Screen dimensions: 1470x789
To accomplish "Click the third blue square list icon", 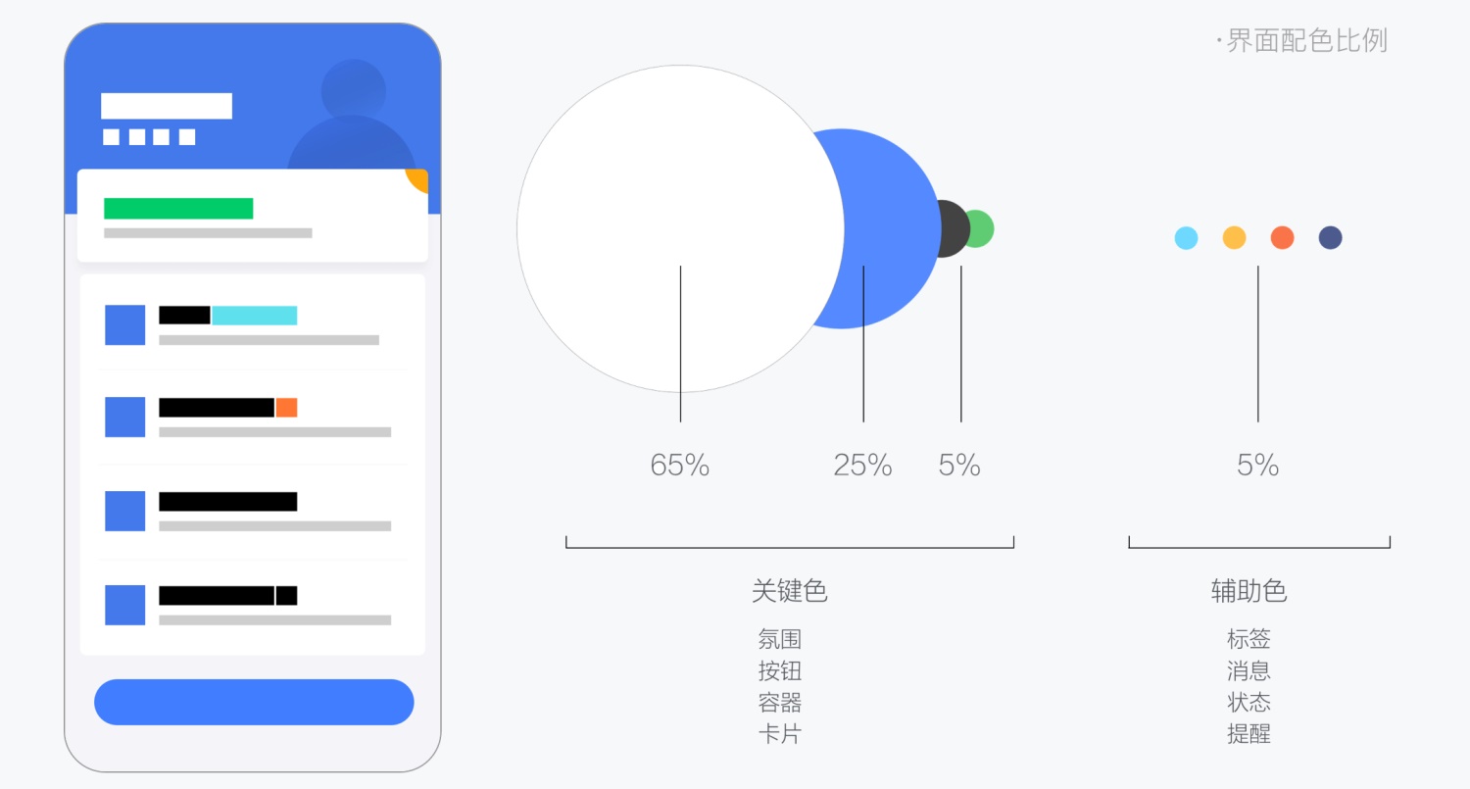I will [x=124, y=511].
